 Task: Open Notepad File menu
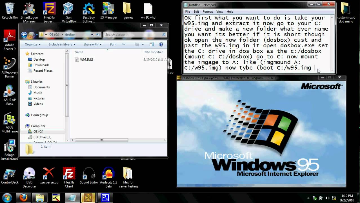188,12
